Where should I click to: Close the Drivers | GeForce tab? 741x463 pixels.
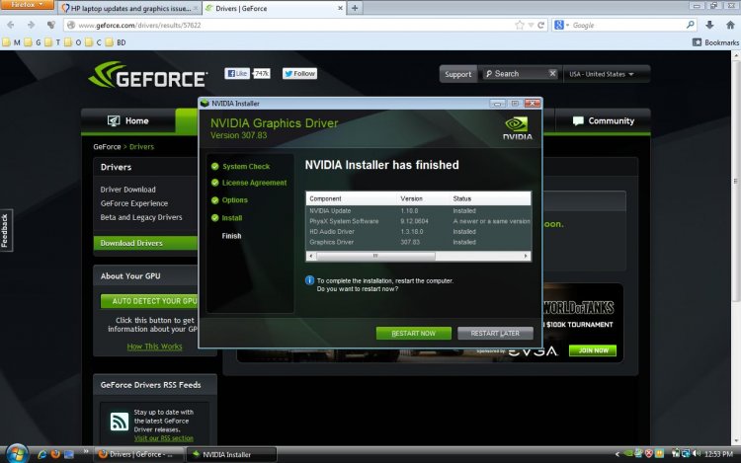(340, 8)
